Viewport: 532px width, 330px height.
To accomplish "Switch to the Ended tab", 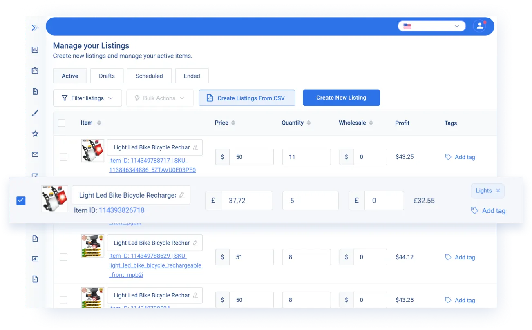I will (192, 76).
